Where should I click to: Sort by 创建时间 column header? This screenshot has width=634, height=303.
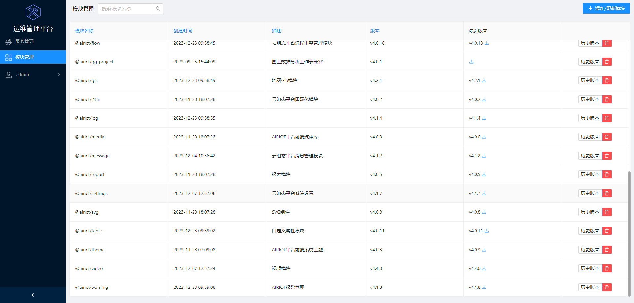(183, 31)
